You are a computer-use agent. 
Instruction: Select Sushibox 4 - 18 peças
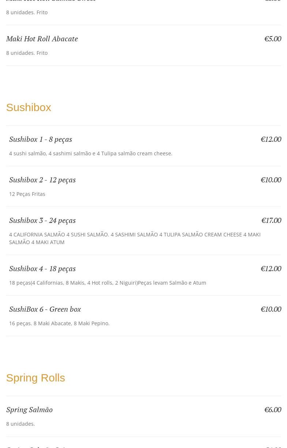pyautogui.click(x=42, y=269)
